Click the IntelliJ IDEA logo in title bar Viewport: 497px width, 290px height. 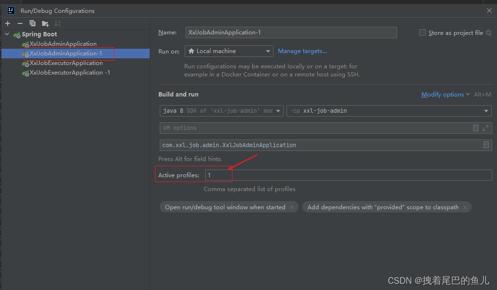click(11, 11)
